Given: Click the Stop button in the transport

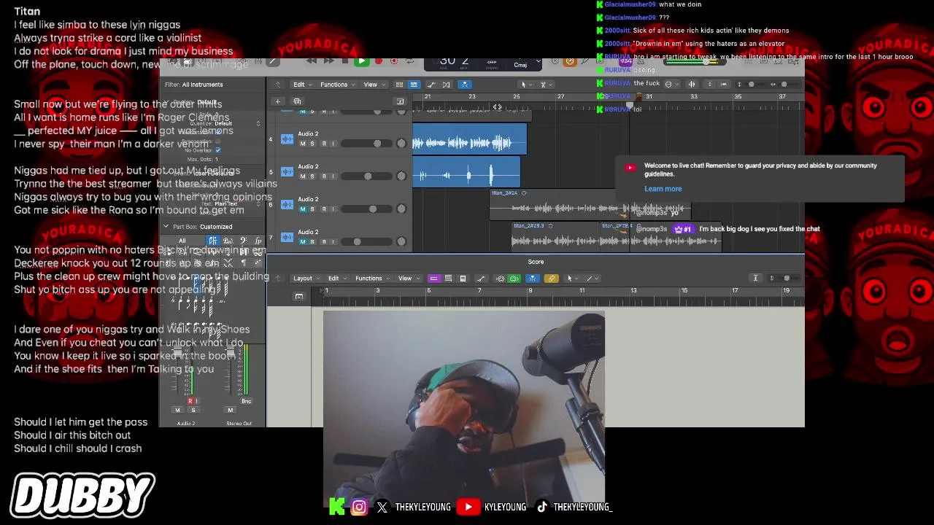Looking at the screenshot, I should 345,61.
